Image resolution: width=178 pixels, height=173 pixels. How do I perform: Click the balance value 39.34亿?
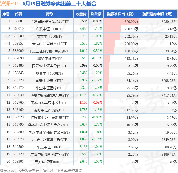click(x=171, y=51)
